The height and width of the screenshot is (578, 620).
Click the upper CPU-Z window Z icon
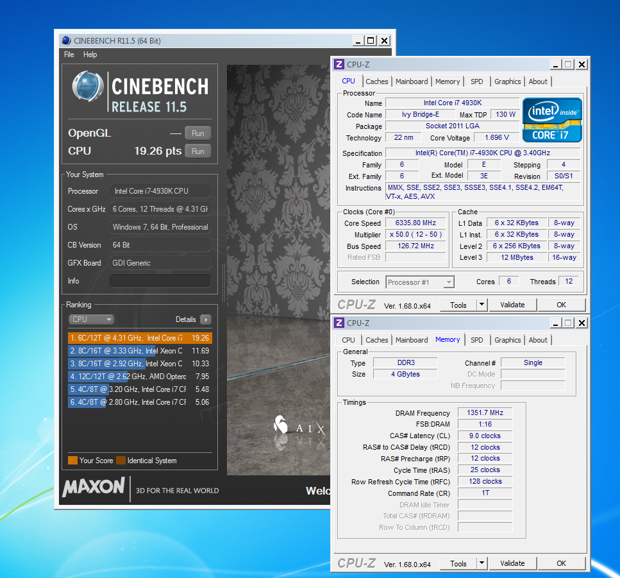[x=339, y=64]
